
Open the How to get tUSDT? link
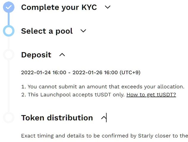[151, 95]
